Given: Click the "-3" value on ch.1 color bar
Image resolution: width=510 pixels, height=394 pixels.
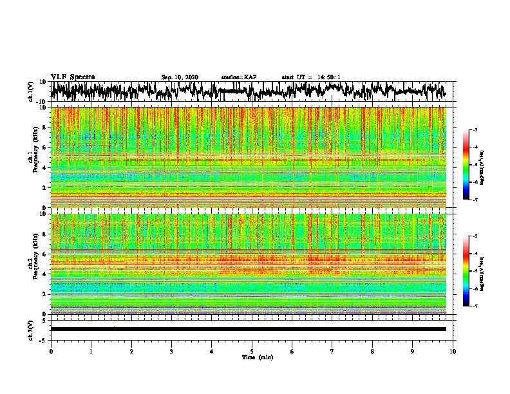Looking at the screenshot, I should tap(475, 129).
